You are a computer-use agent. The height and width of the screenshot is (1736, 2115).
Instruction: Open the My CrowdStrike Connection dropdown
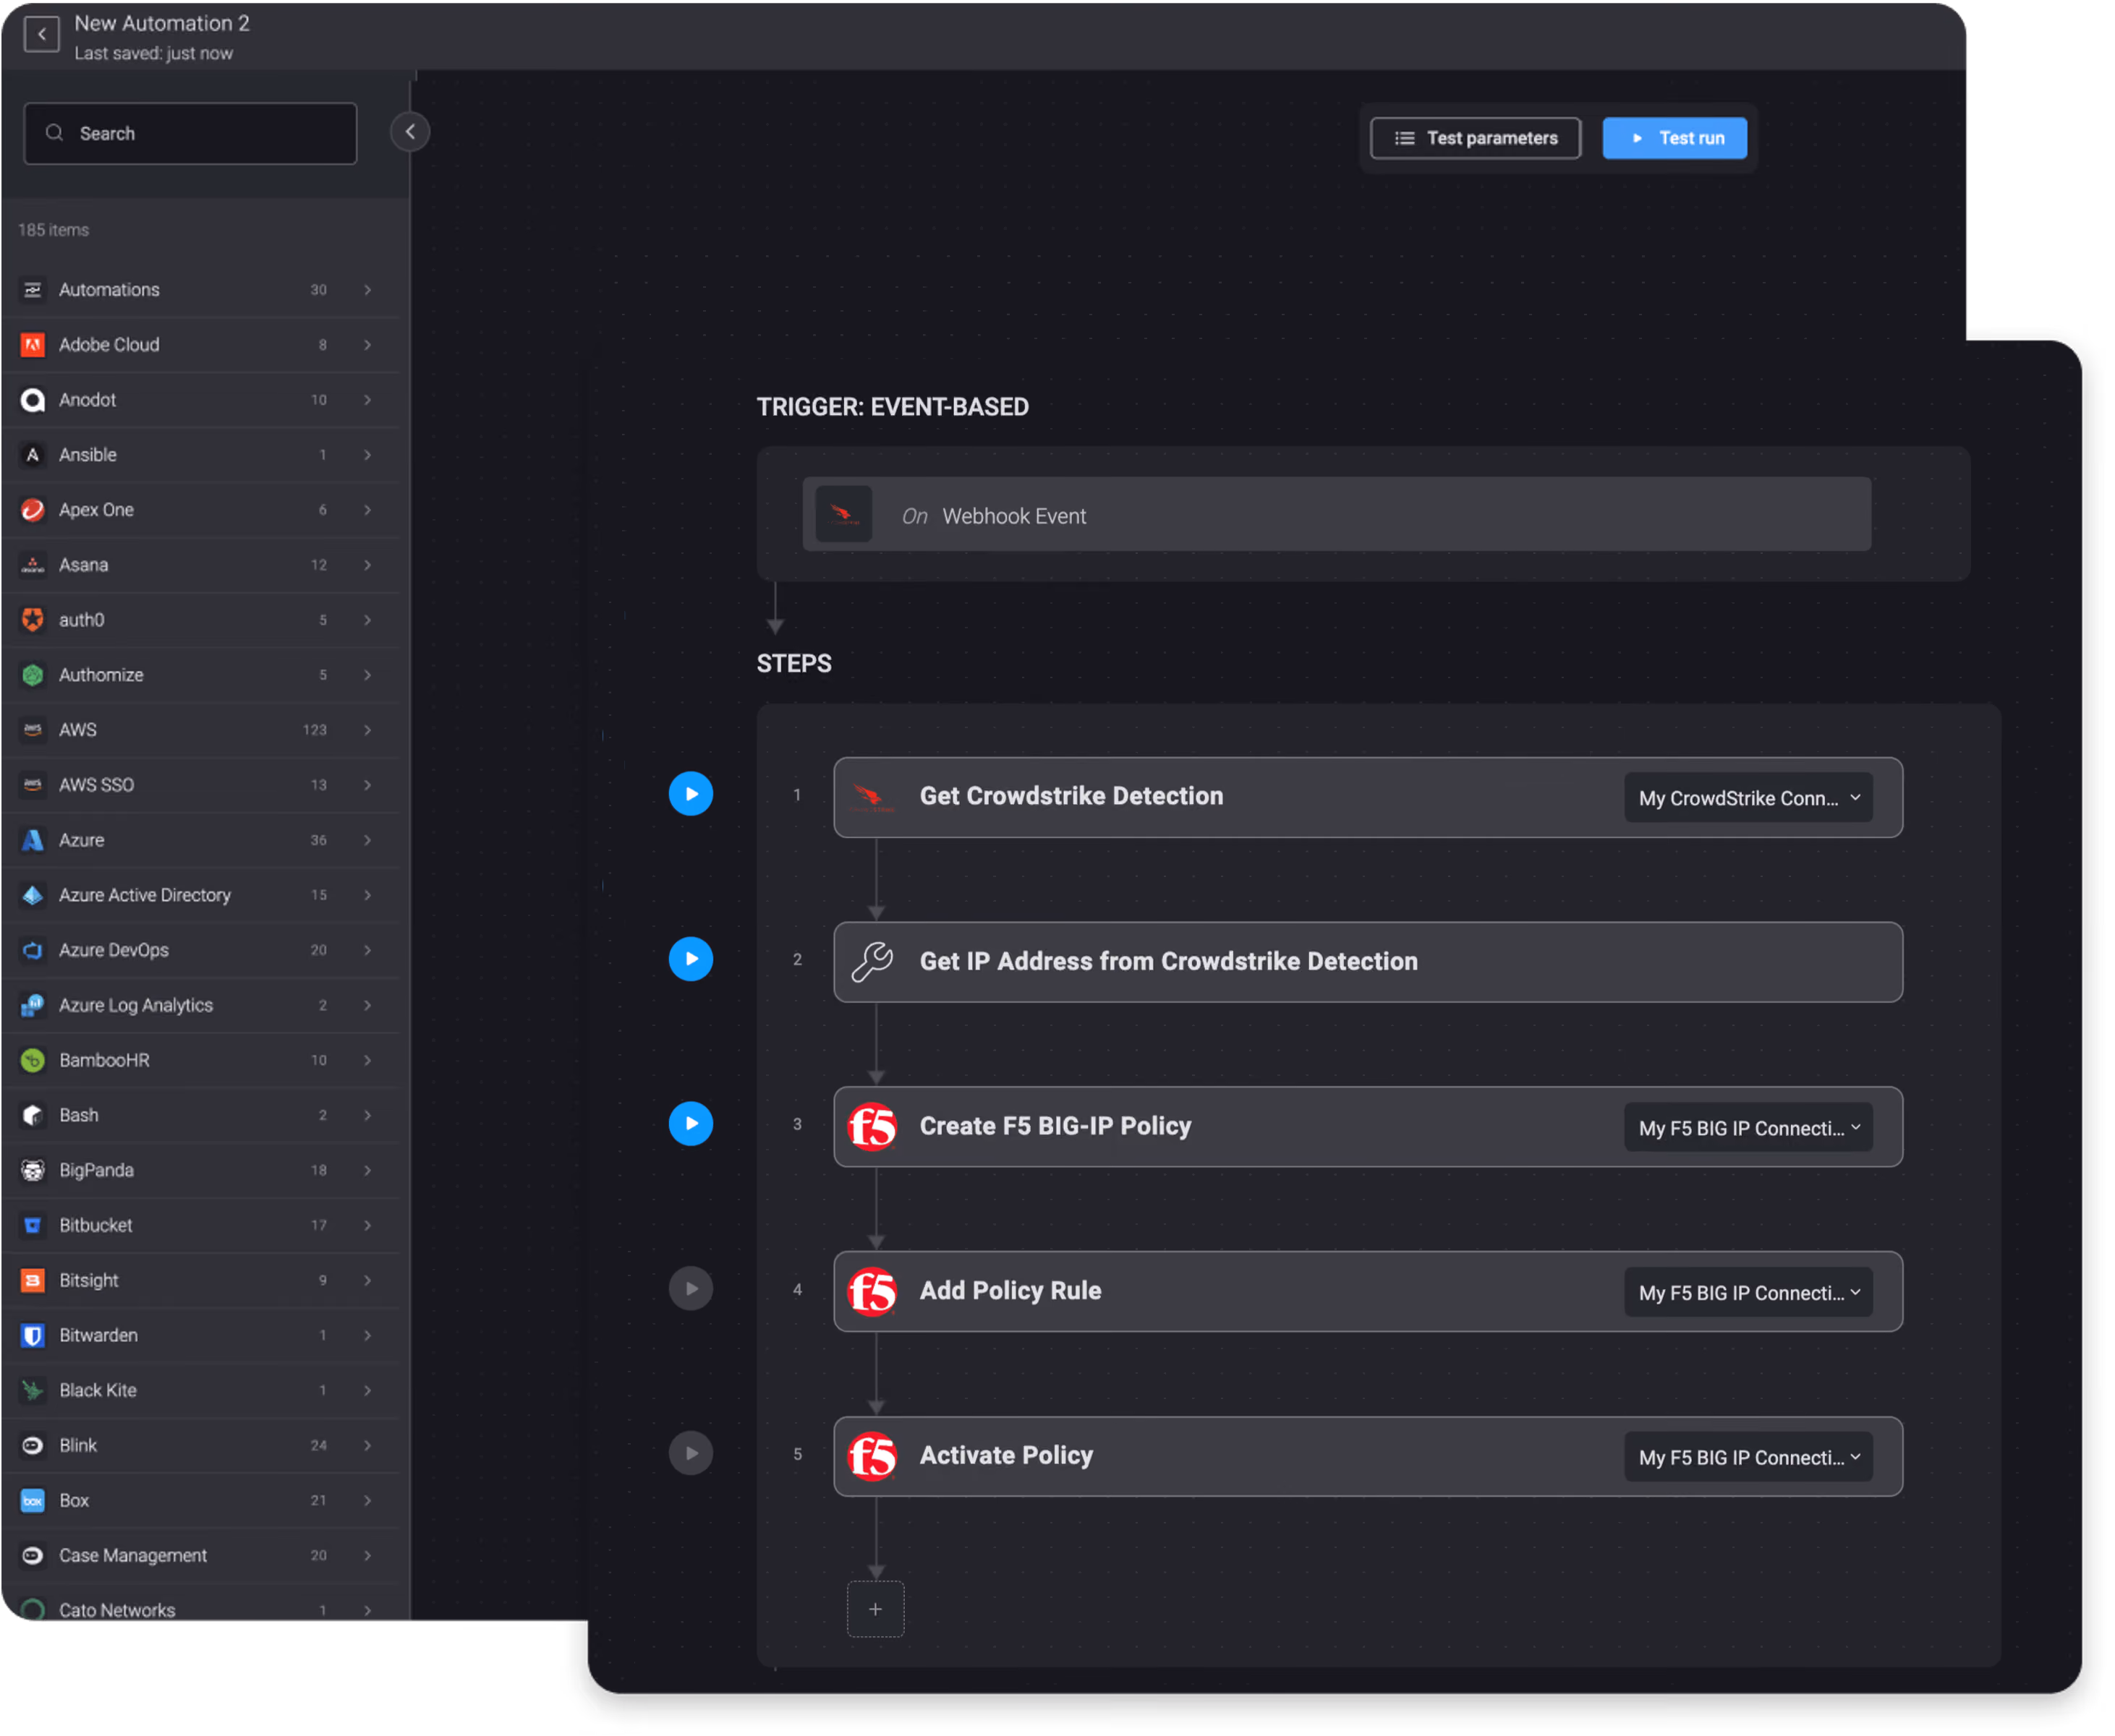pyautogui.click(x=1750, y=798)
